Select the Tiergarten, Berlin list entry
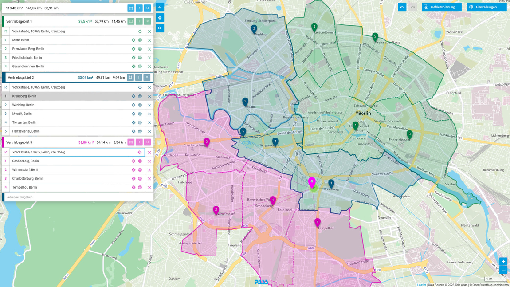The height and width of the screenshot is (287, 510). click(67, 122)
